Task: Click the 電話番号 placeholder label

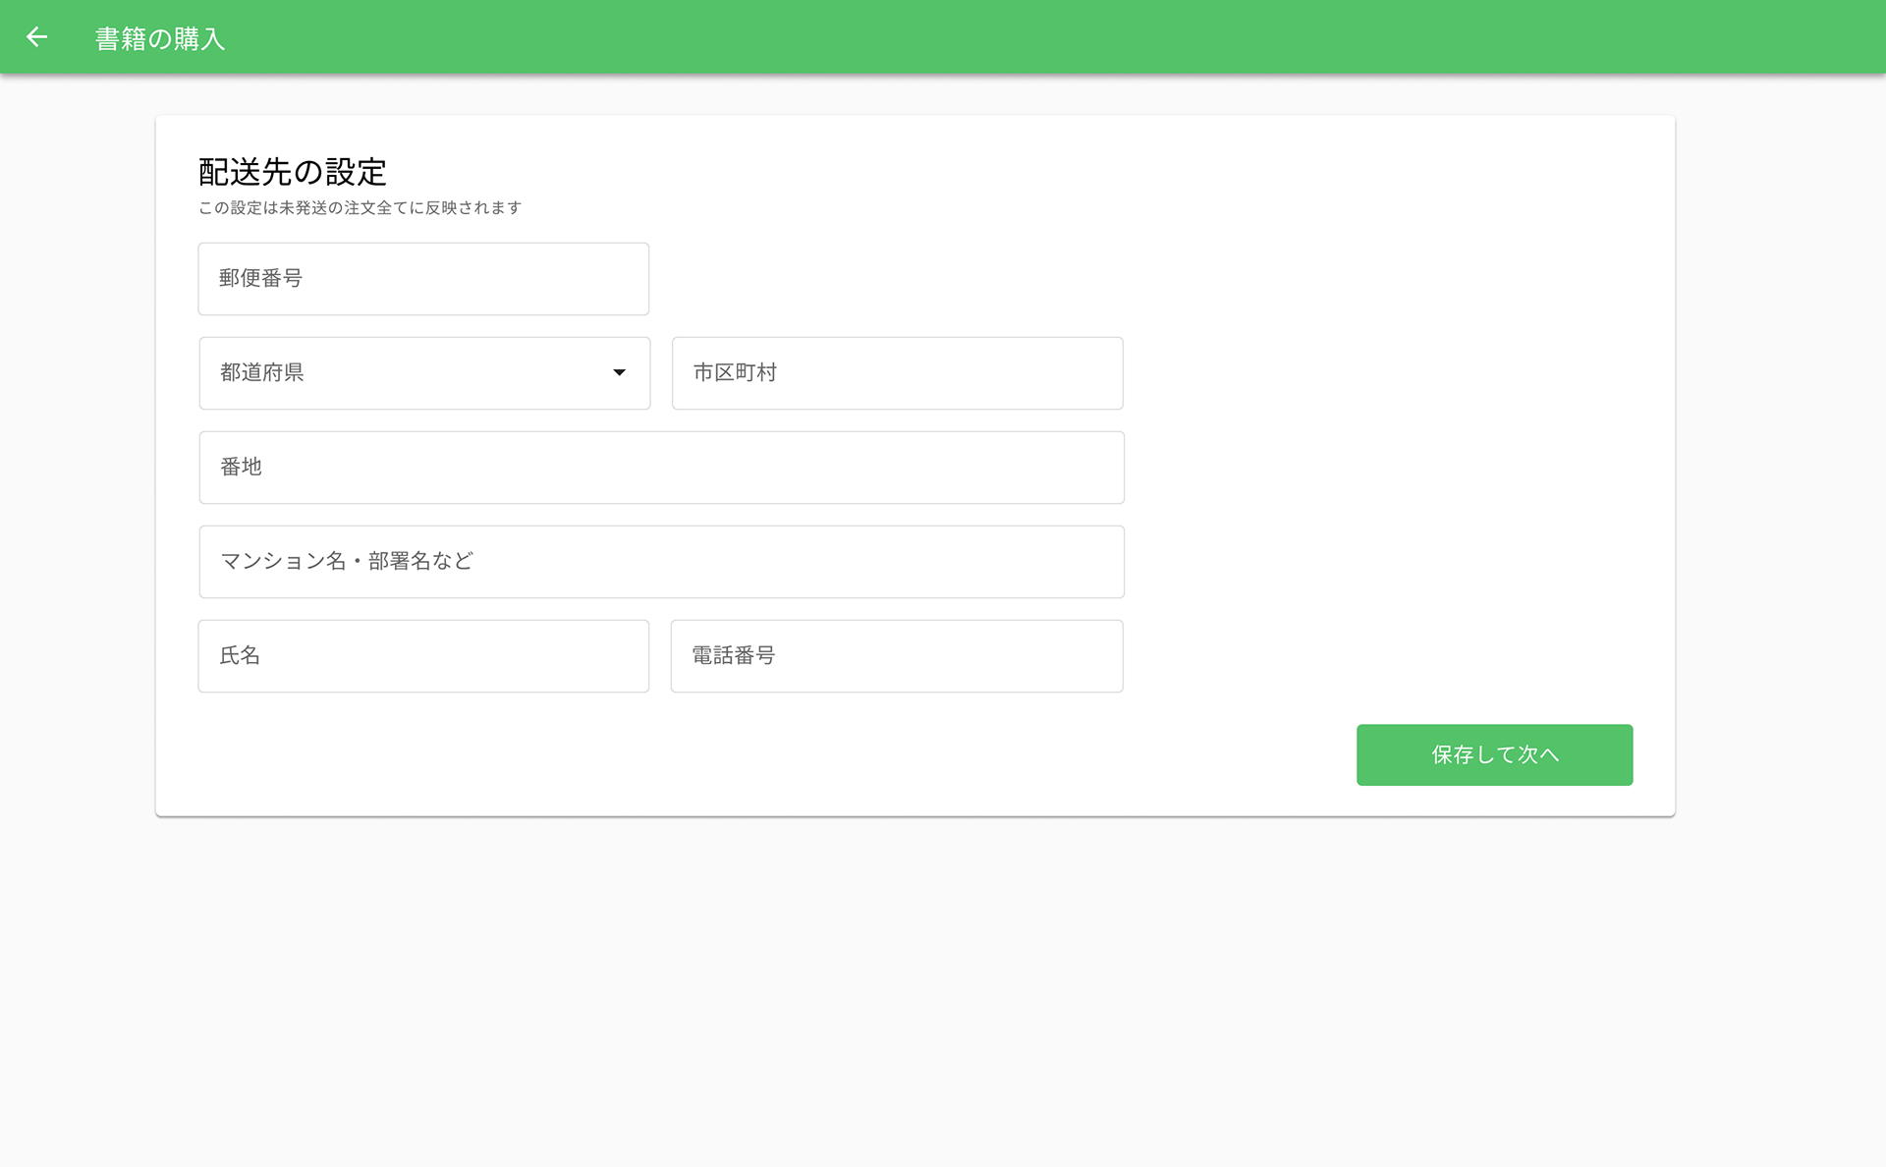Action: [733, 655]
